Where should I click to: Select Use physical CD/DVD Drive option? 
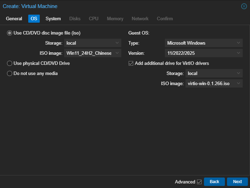(10, 63)
